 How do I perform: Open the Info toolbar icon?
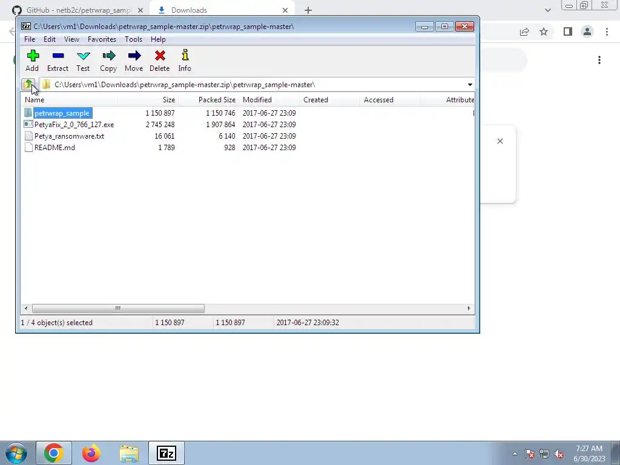coord(185,55)
